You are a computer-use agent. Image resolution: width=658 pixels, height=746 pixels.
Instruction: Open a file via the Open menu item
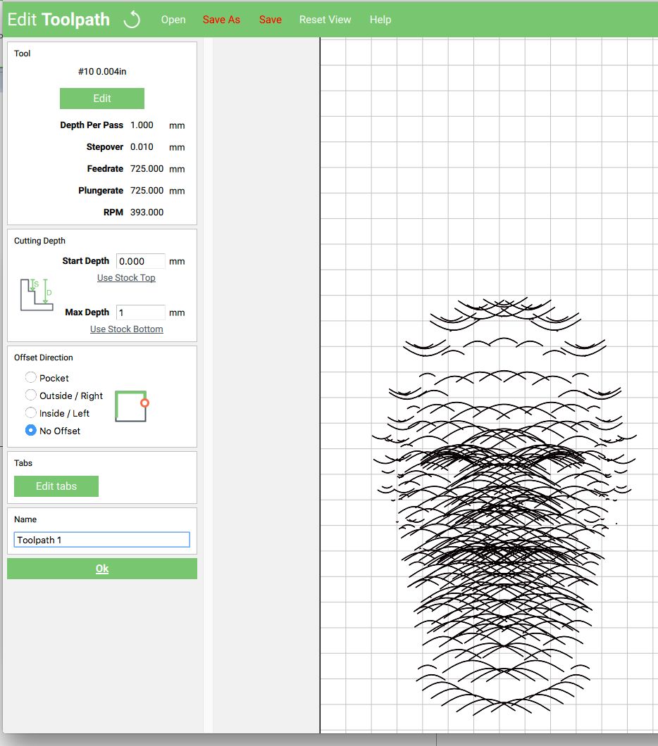click(173, 20)
